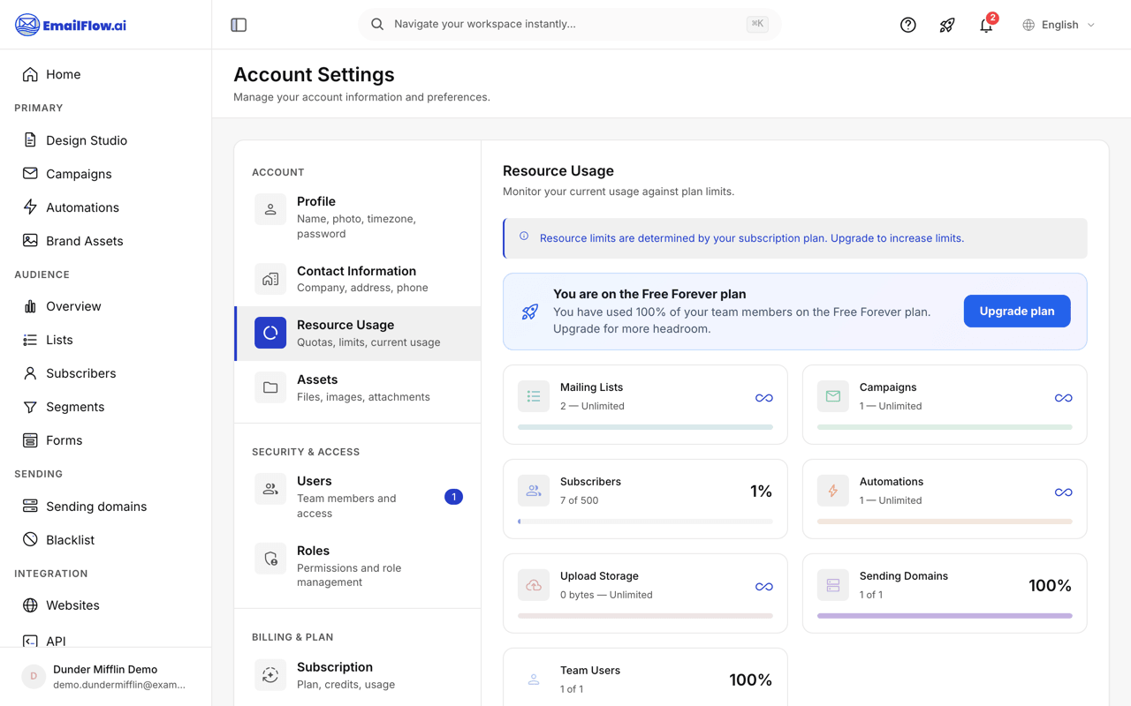This screenshot has height=706, width=1131.
Task: Click the ⌘K shortcut badge in search
Action: [x=757, y=25]
